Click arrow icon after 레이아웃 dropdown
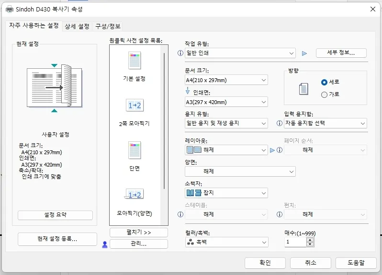Screen dimensions: 382x275 point(272,150)
